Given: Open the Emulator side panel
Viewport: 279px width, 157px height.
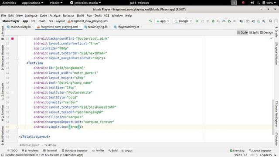Looking at the screenshot, I should (276, 139).
